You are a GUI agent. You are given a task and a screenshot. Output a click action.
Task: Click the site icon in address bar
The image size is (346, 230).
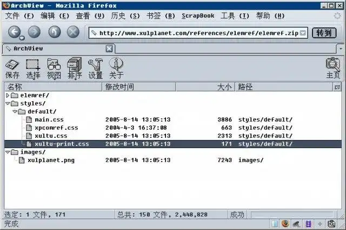[94, 33]
